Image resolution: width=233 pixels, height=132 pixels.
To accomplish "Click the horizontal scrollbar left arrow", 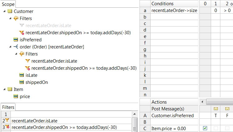I will pyautogui.click(x=202, y=102).
